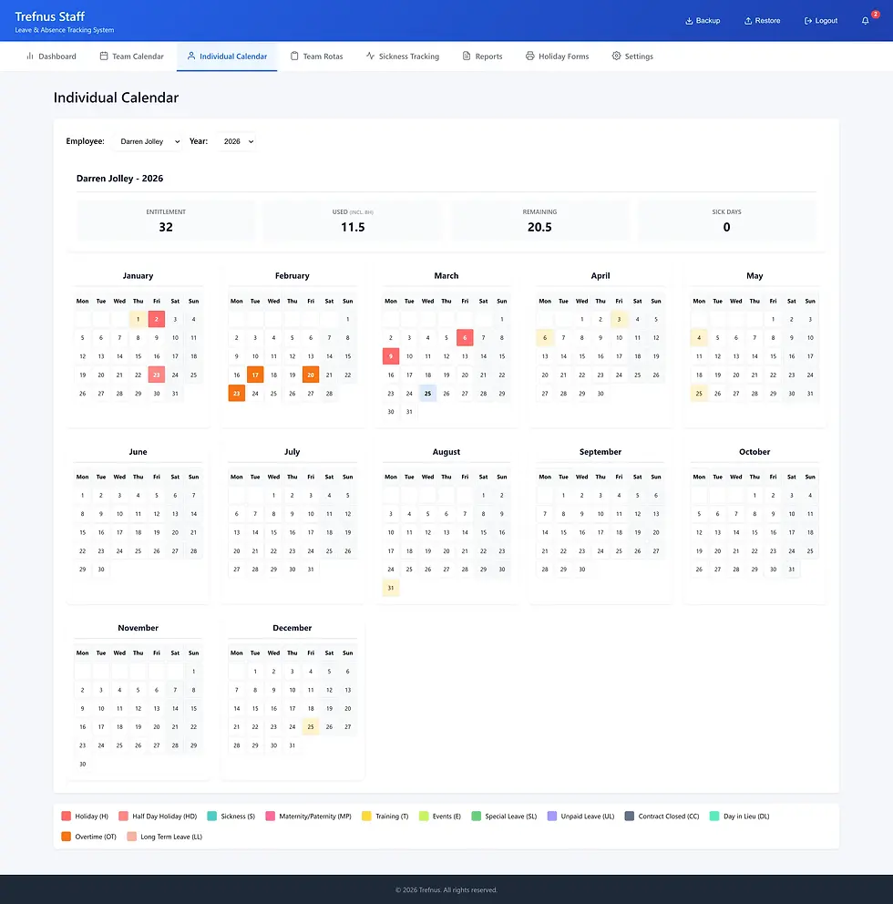Click February 20 marked as overtime
Viewport: 893px width, 904px height.
coord(311,375)
